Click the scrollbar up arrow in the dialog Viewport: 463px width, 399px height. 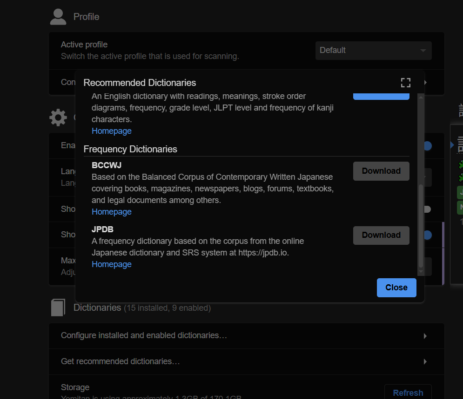point(421,97)
